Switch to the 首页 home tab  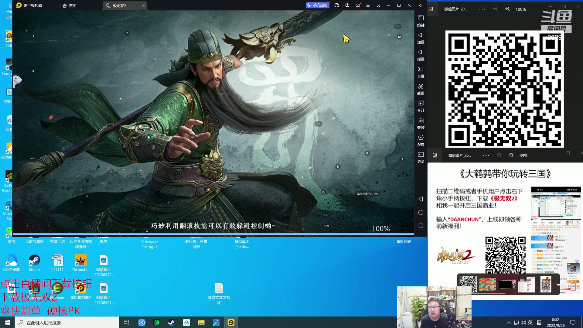click(70, 5)
